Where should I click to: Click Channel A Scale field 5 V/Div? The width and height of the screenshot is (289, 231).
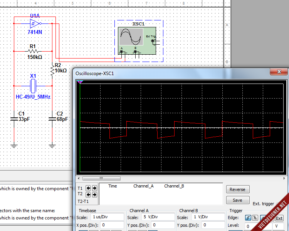(x=158, y=217)
